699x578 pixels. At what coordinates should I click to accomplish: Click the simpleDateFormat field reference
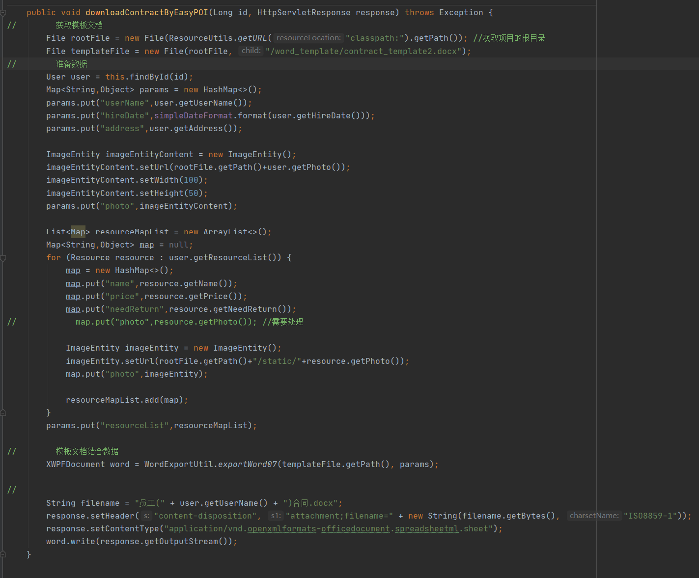(194, 116)
